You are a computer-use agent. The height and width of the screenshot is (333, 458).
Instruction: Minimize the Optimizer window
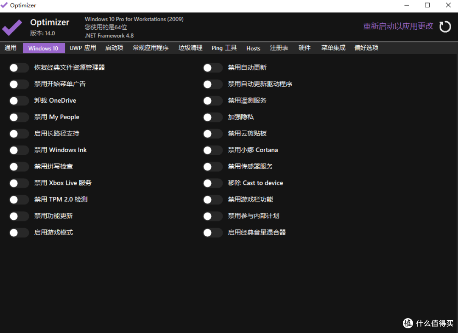407,5
